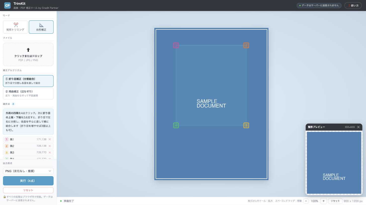The image size is (366, 205).
Task: Click the file upload drop area
Action: 28,54
